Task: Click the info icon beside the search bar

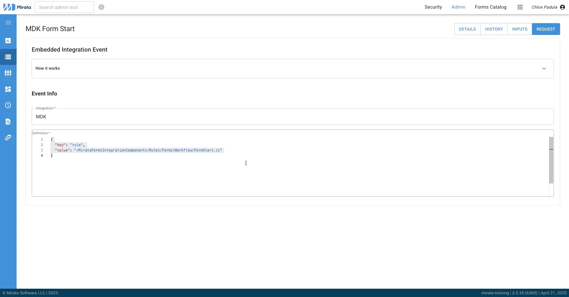Action: coord(101,7)
